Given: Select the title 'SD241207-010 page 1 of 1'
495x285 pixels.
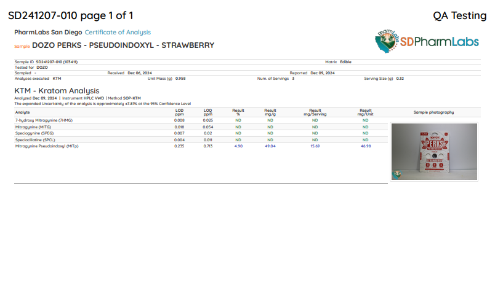Looking at the screenshot, I should (70, 15).
